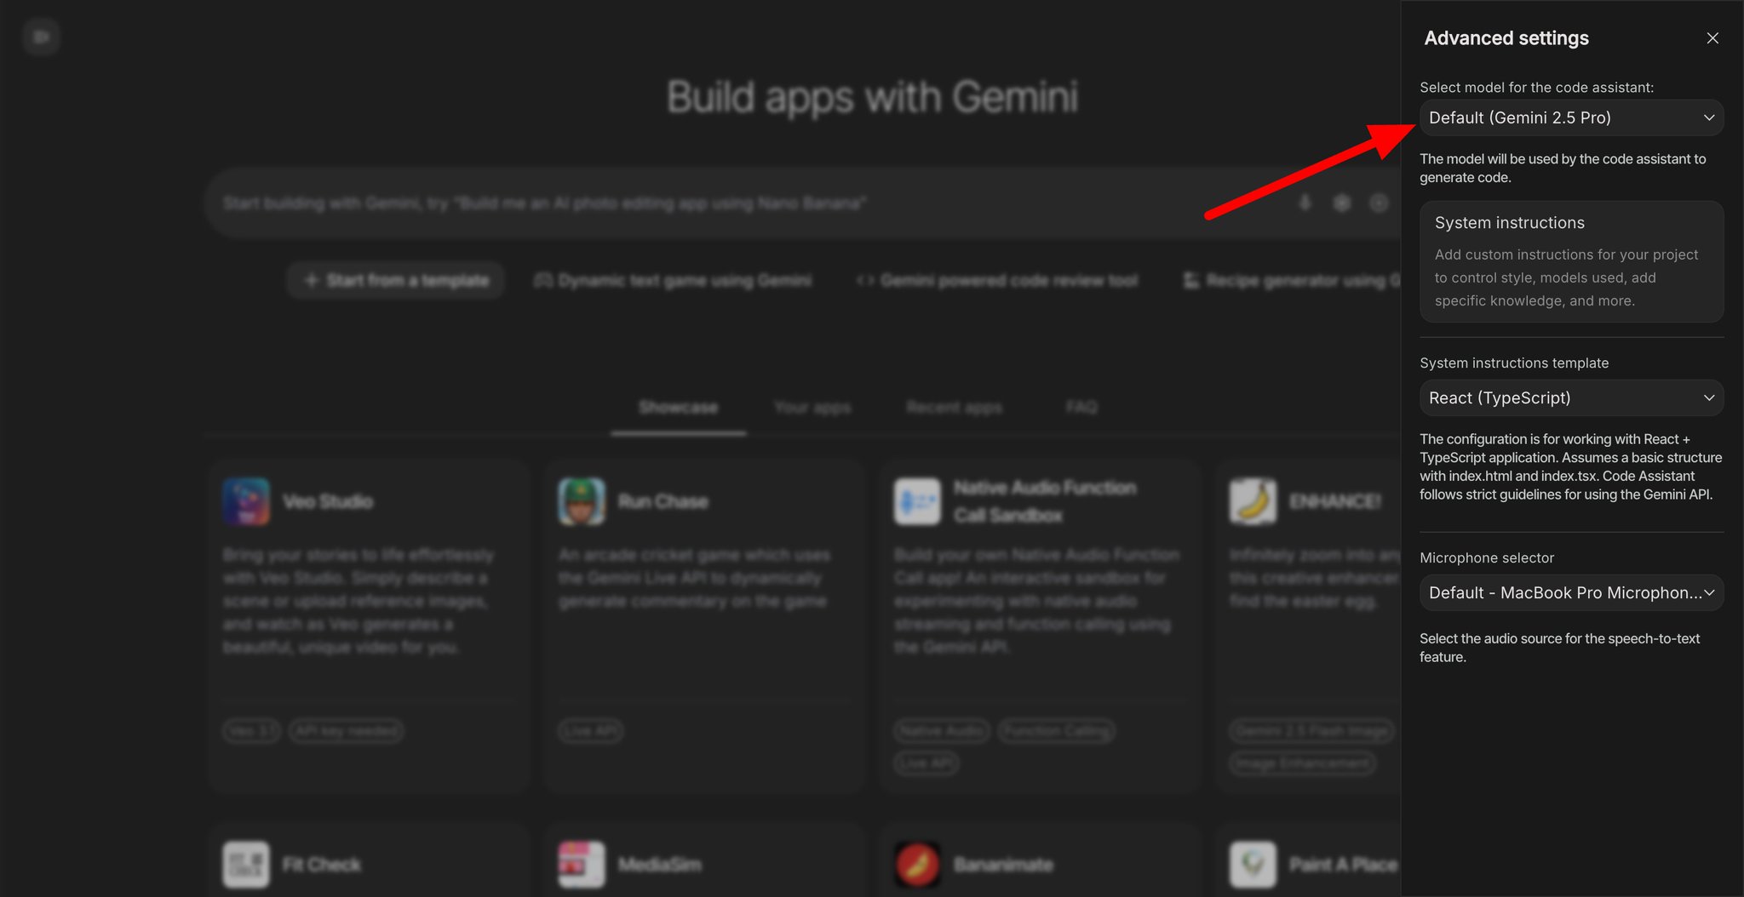
Task: Click the MediaSim card title
Action: point(660,865)
